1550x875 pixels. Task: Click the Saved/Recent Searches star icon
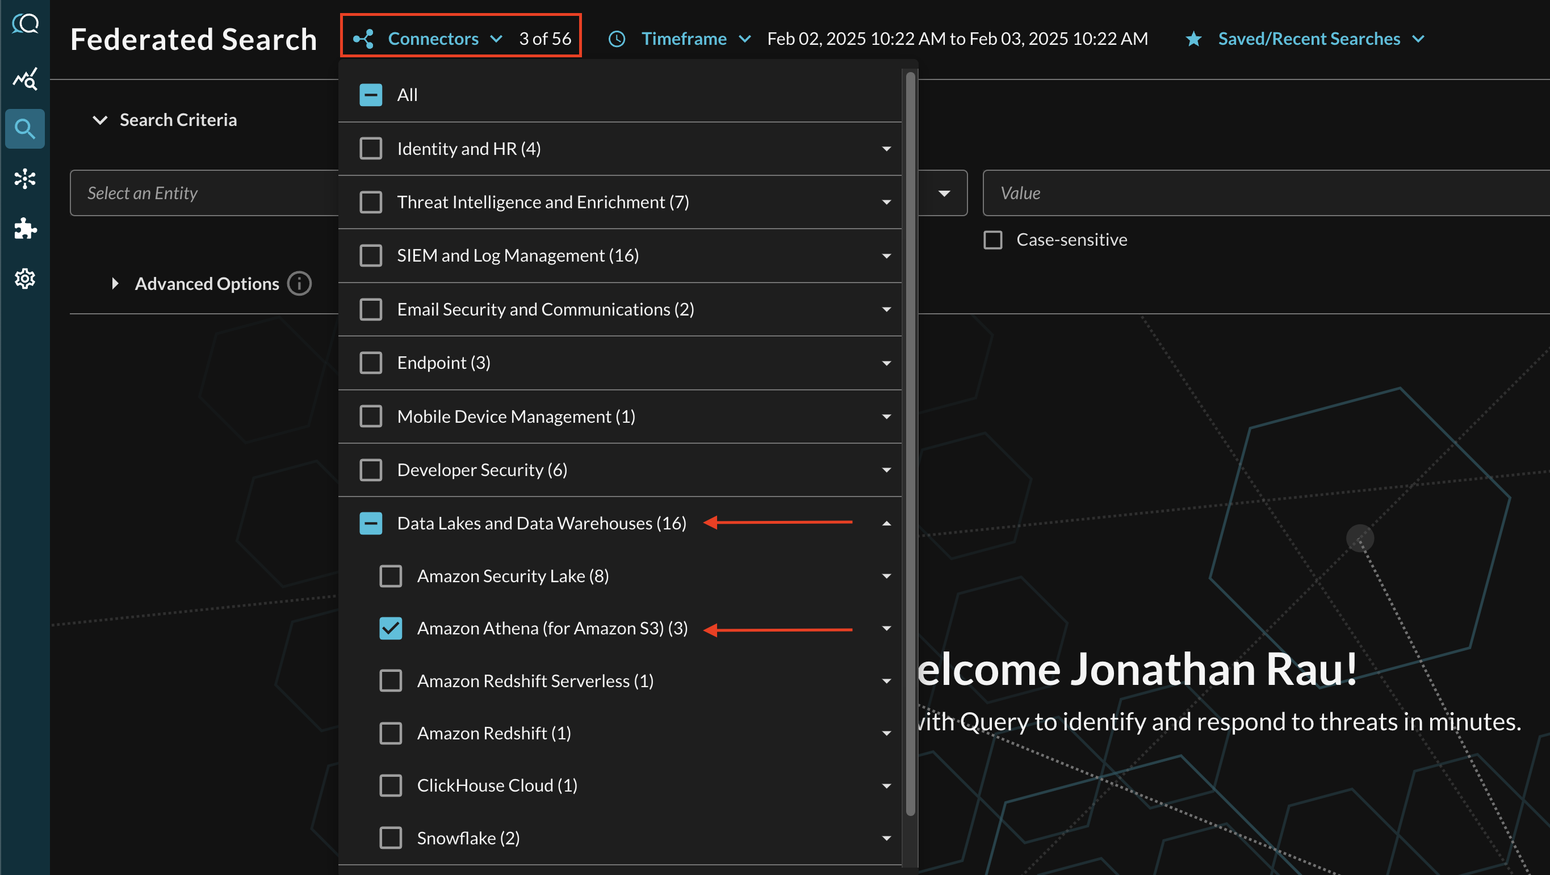point(1195,37)
